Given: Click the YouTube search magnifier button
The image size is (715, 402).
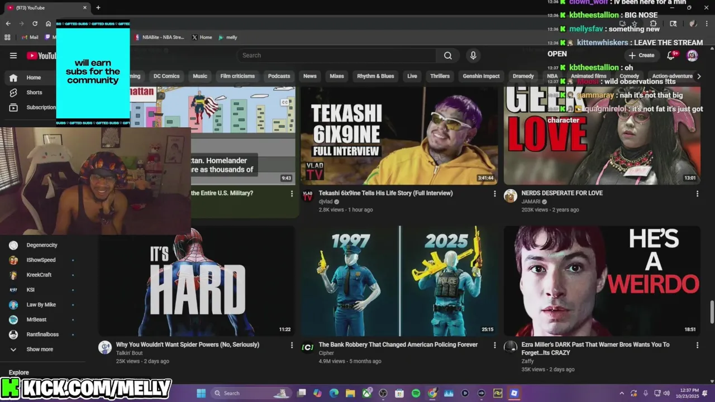Looking at the screenshot, I should click(x=448, y=55).
